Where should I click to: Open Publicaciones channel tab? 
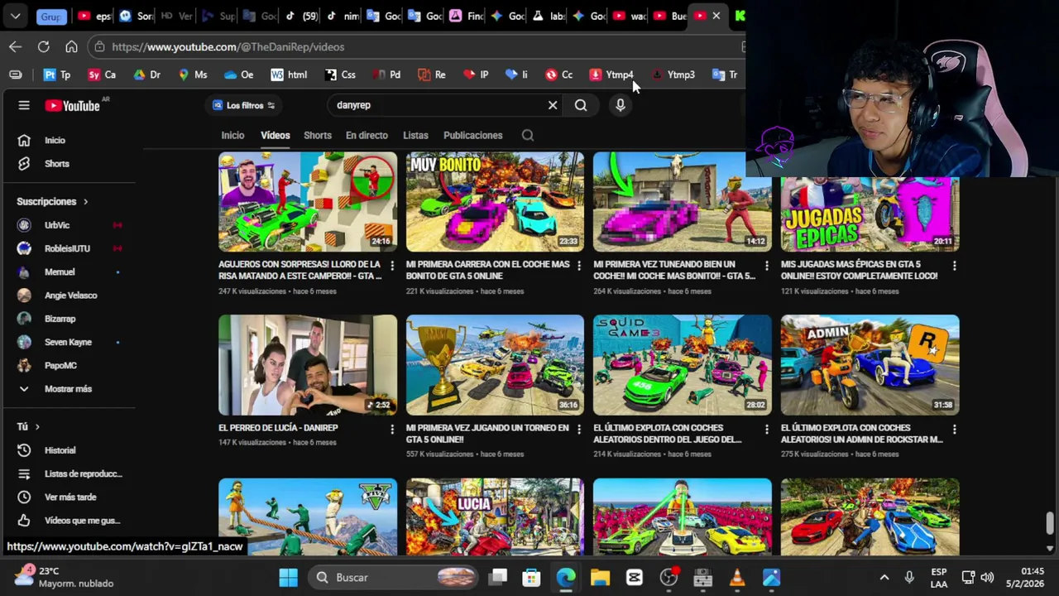tap(472, 135)
